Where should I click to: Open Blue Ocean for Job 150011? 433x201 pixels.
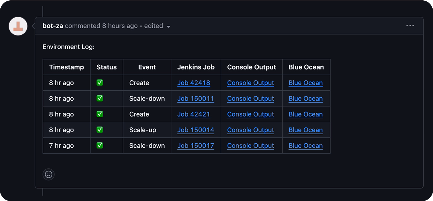(306, 98)
